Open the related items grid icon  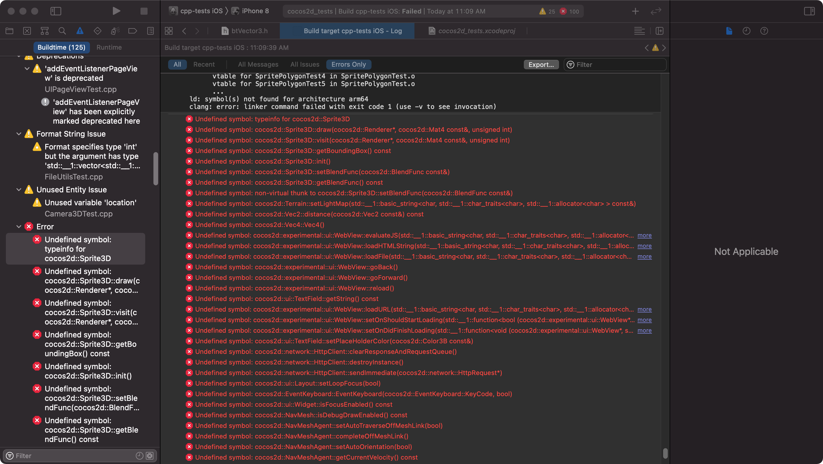pyautogui.click(x=169, y=31)
